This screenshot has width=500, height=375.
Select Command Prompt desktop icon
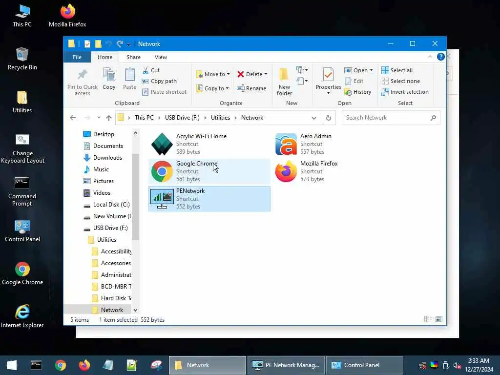tap(22, 191)
